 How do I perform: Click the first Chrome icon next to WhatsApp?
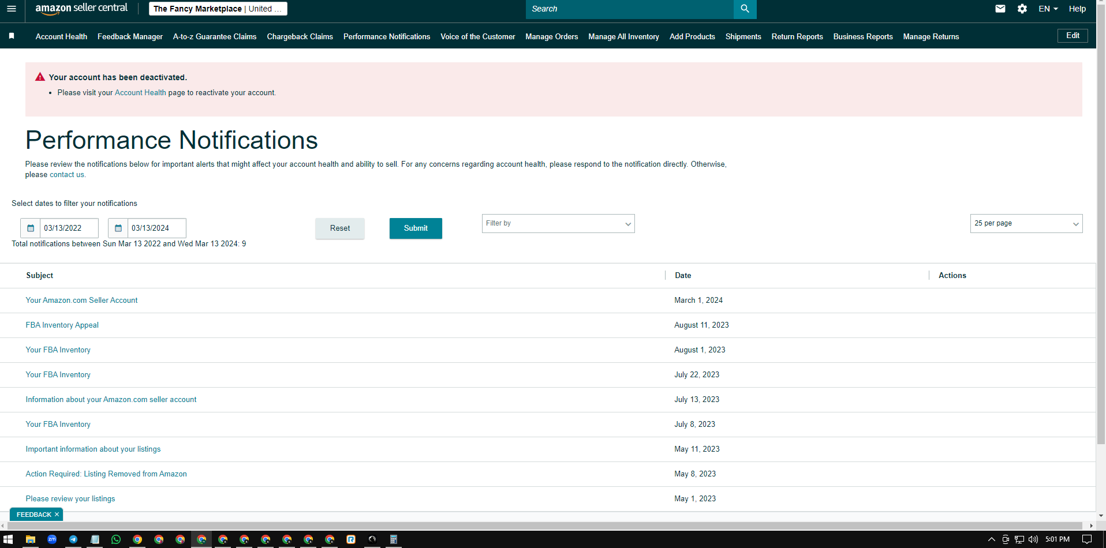click(x=137, y=539)
